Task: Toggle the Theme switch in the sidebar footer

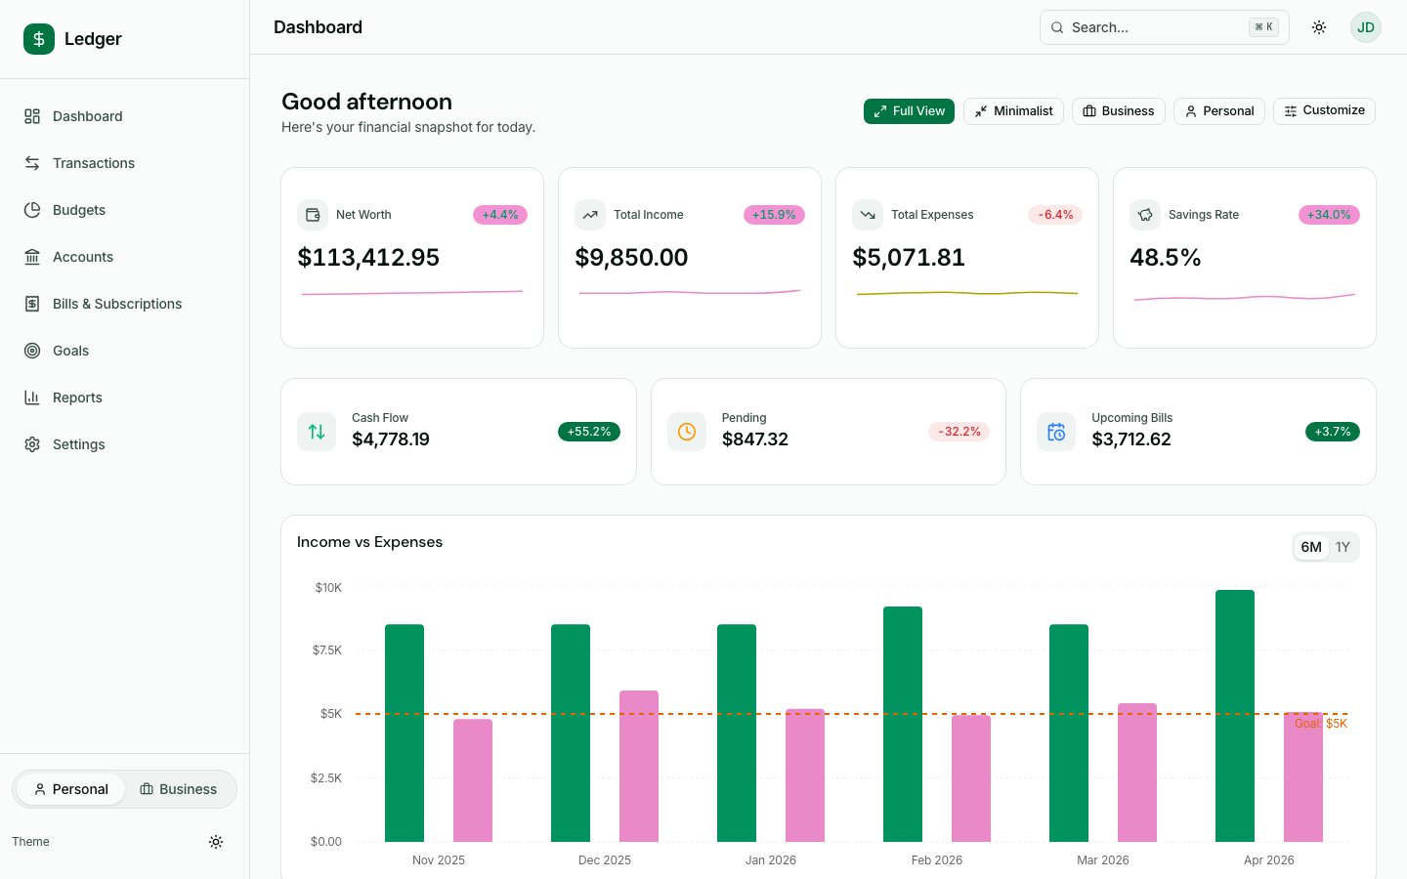Action: (x=216, y=841)
